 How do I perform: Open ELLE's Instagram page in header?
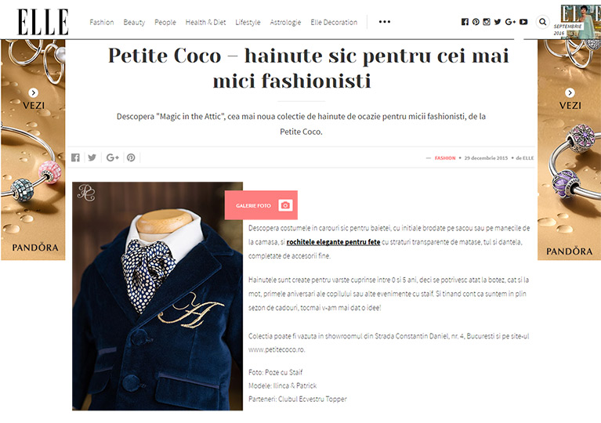tap(487, 22)
